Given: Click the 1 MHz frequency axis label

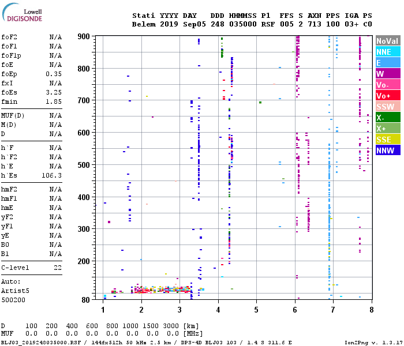Looking at the screenshot, I should 103,310.
